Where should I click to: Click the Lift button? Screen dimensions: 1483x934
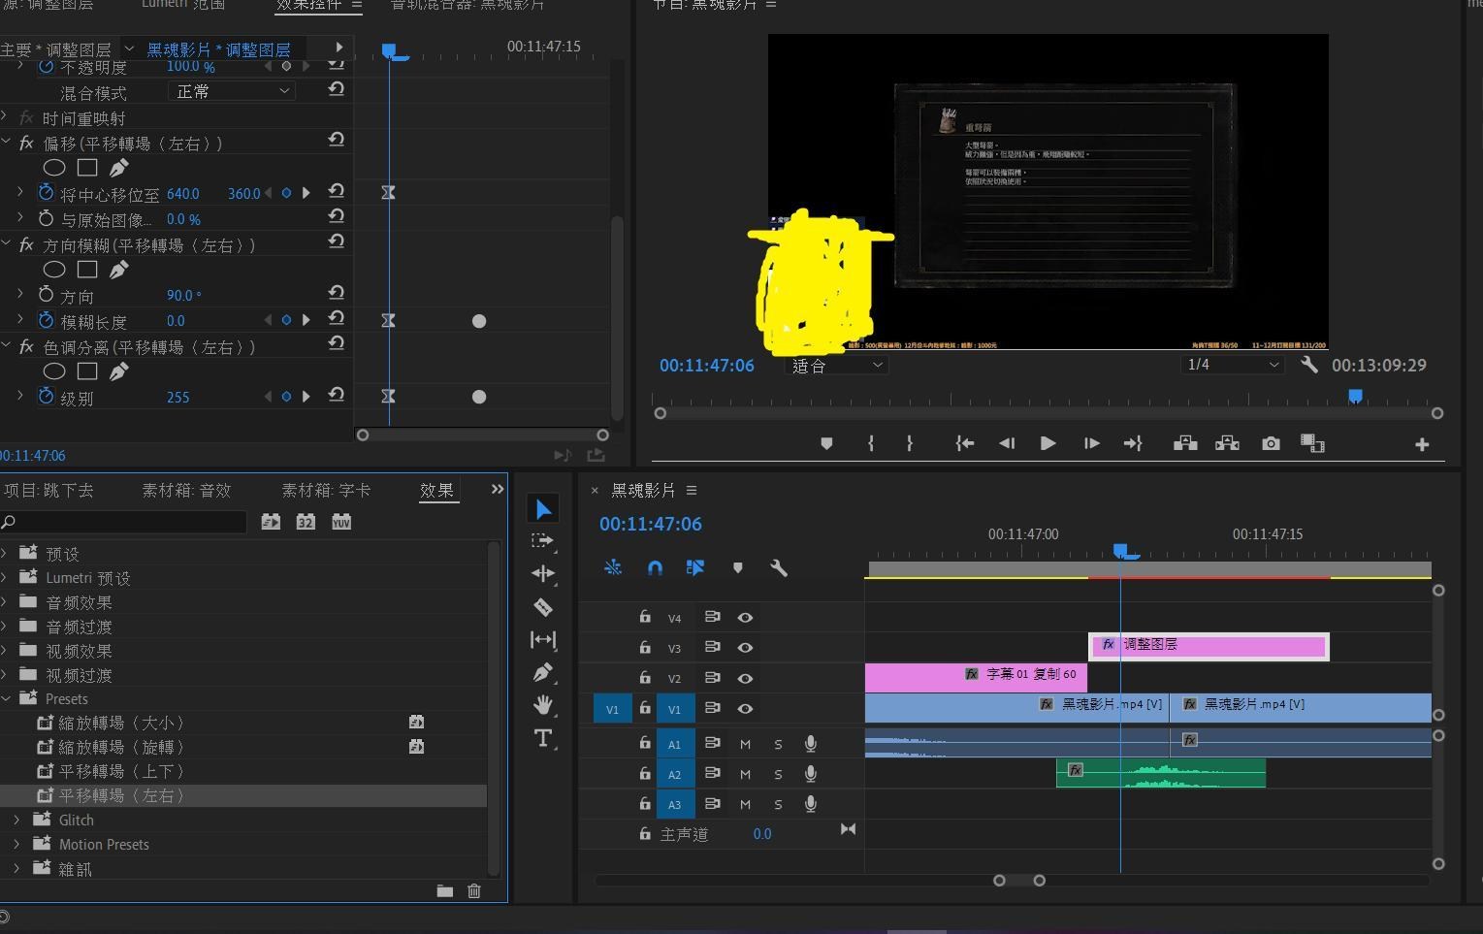point(1185,443)
